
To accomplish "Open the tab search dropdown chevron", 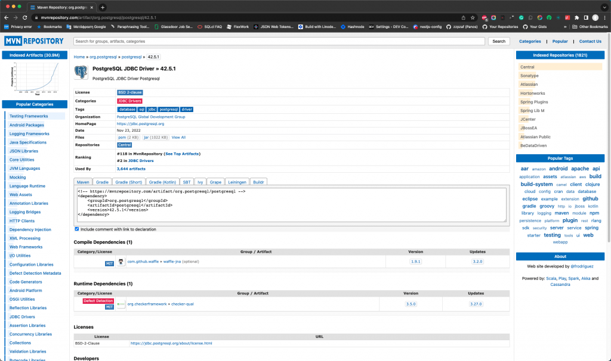I will tap(604, 7).
